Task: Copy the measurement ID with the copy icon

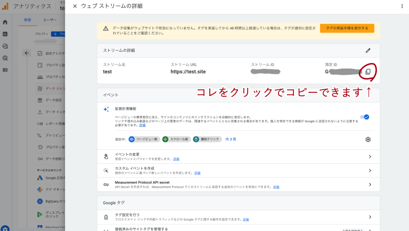Action: pyautogui.click(x=368, y=71)
